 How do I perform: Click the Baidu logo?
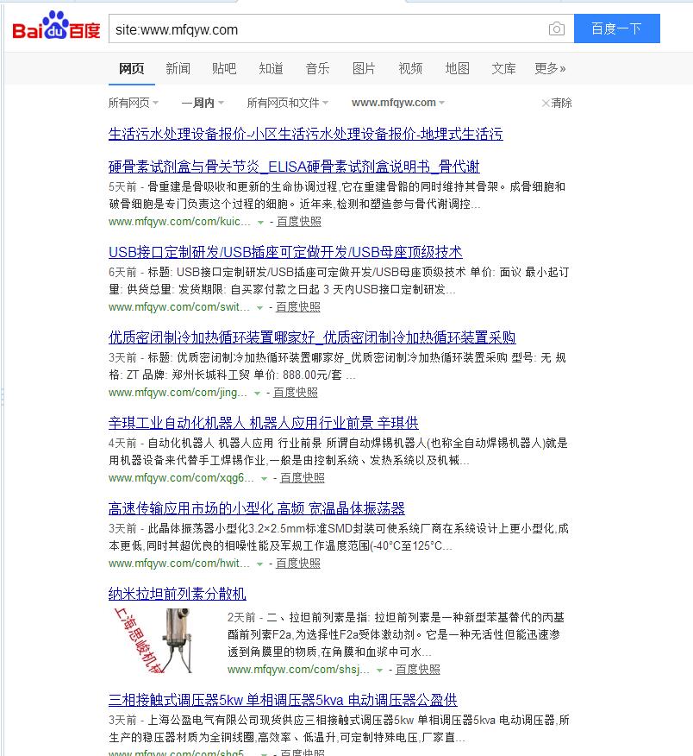point(56,26)
